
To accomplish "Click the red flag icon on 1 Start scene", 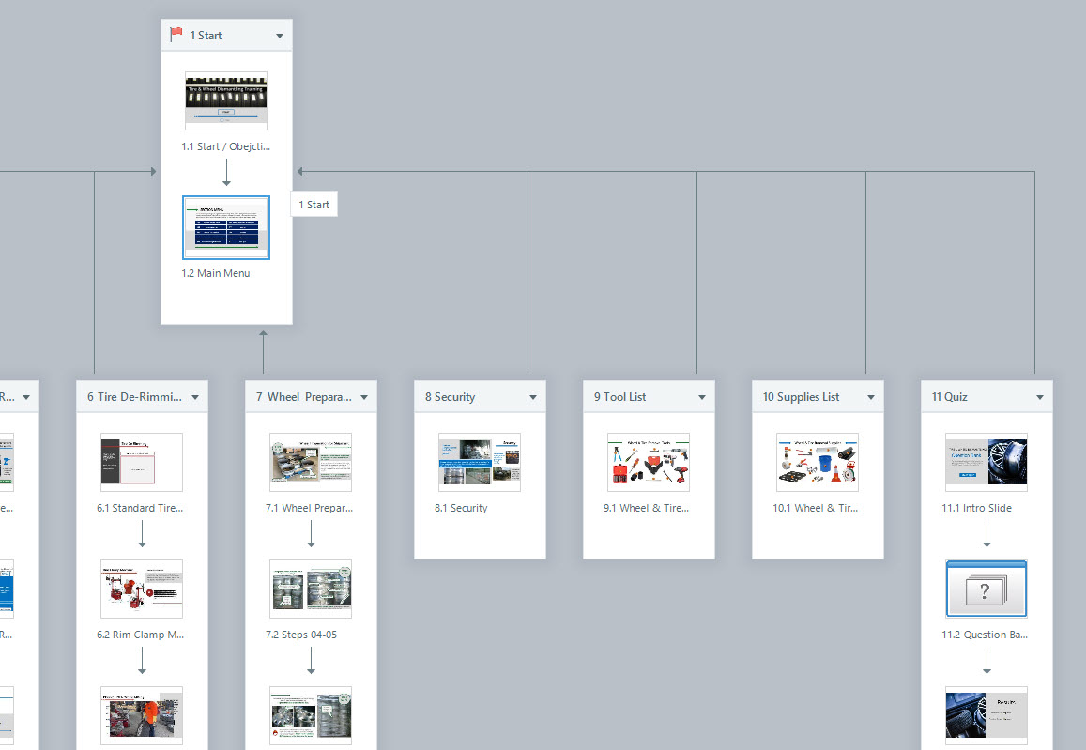I will point(176,34).
